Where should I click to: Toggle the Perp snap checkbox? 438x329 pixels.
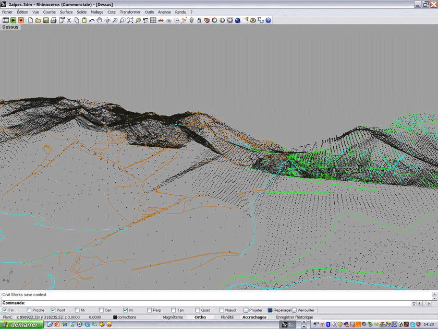tap(149, 310)
